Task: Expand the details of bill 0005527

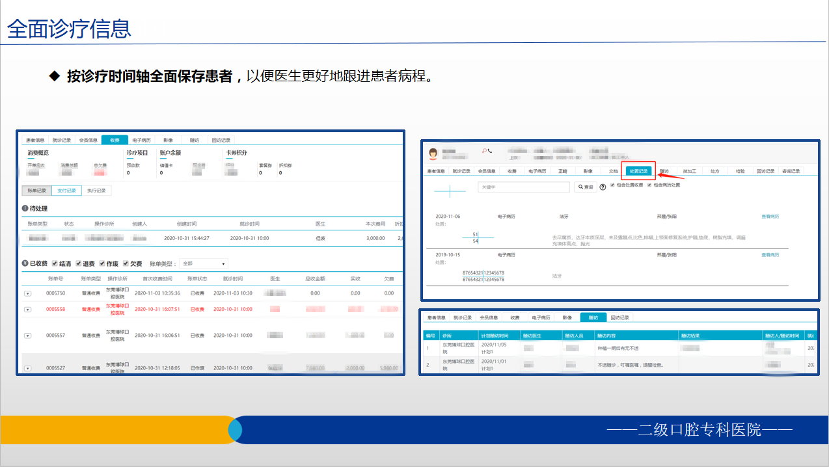Action: click(28, 367)
